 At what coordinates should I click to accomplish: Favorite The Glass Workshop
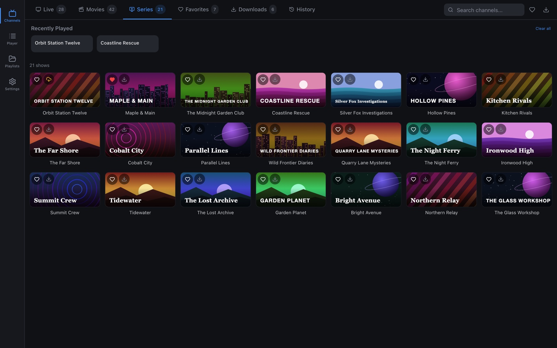489,179
